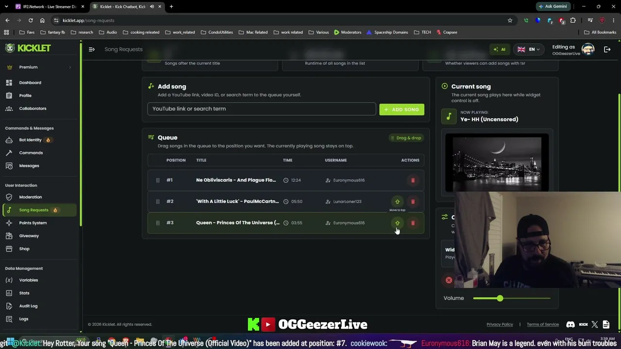Click the logout icon in the header
The height and width of the screenshot is (349, 621).
click(607, 49)
